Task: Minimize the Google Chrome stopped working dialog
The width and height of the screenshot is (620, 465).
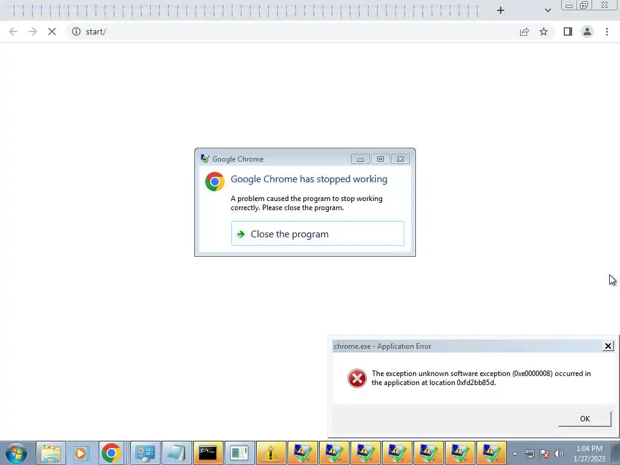Action: pyautogui.click(x=360, y=159)
